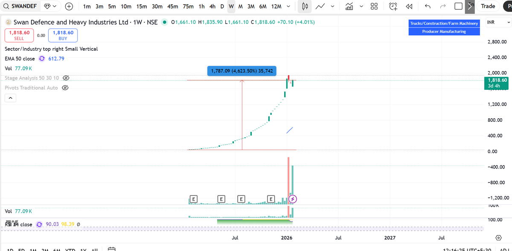Open chart settings gear on the time axis

tap(498, 237)
